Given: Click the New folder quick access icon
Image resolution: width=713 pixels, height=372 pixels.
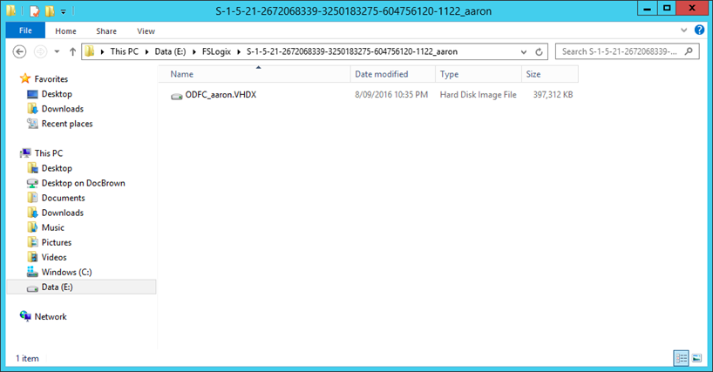Looking at the screenshot, I should [50, 10].
